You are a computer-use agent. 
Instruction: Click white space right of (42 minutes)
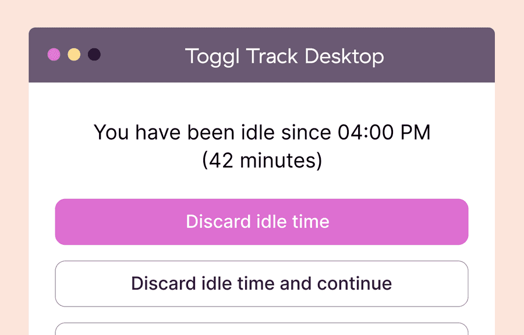(408, 161)
